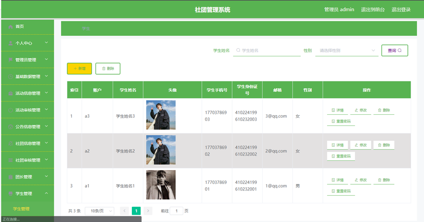
Task: Click 删除 for student a2
Action: point(384,145)
